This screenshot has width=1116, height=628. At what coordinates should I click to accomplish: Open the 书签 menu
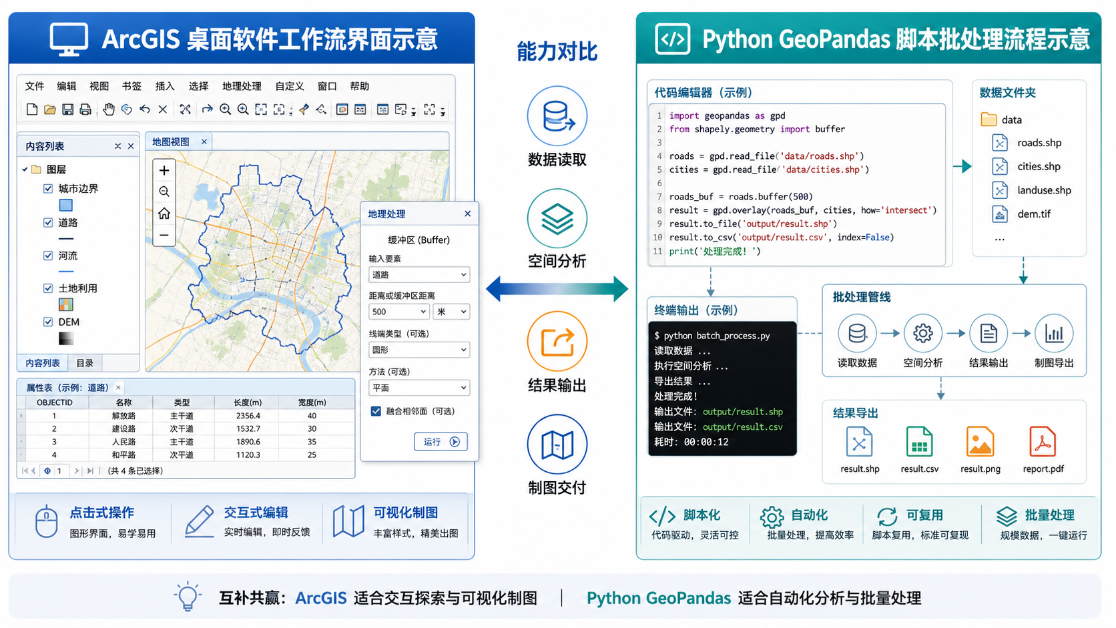pyautogui.click(x=131, y=86)
